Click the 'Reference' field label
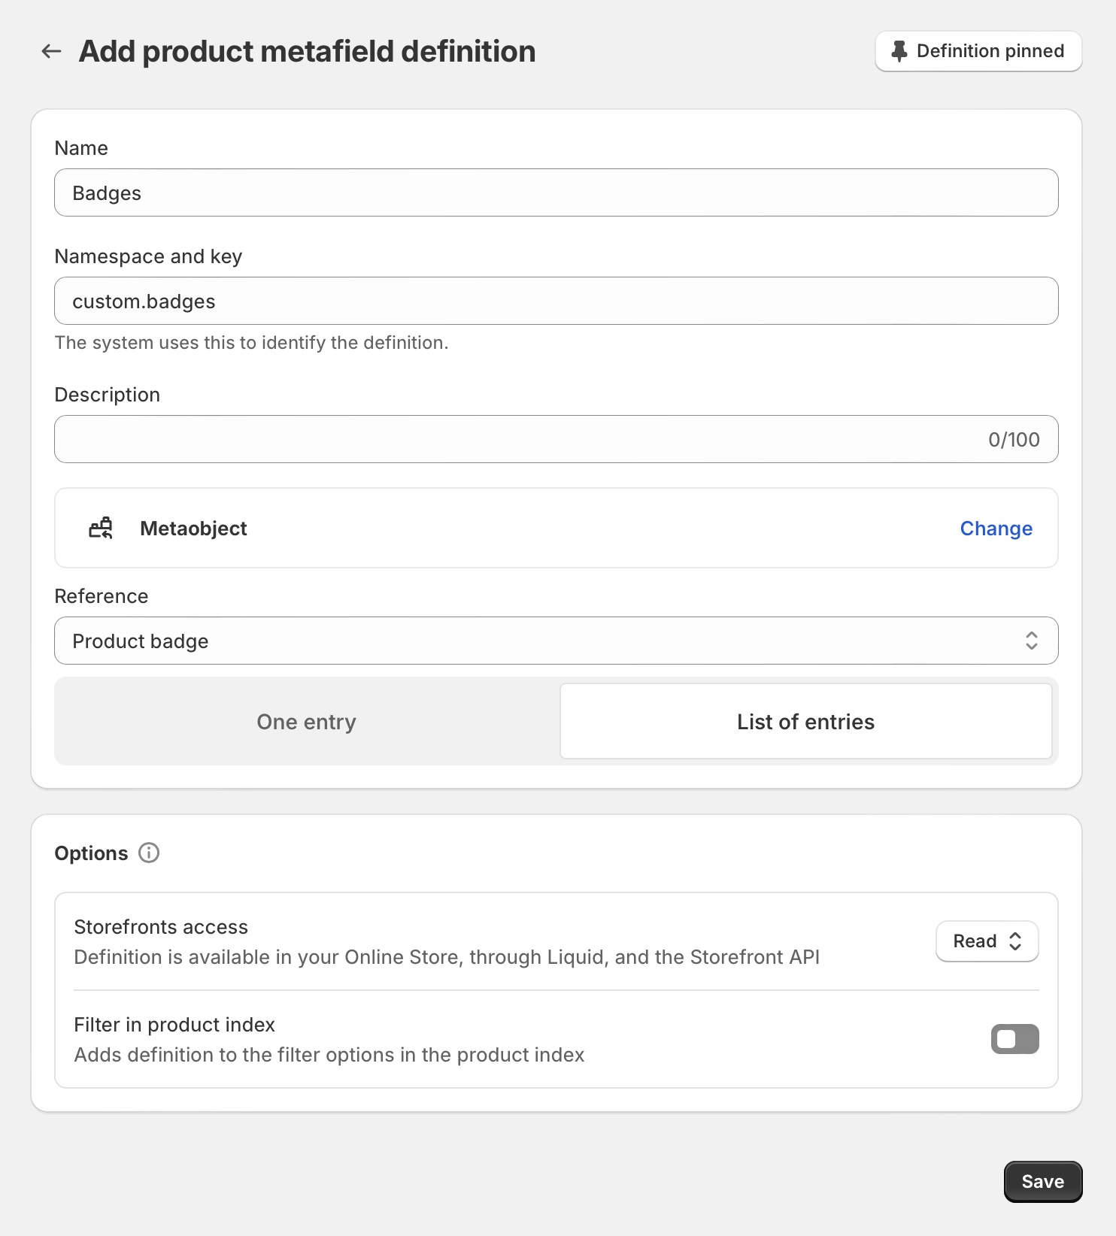The width and height of the screenshot is (1116, 1236). [102, 595]
